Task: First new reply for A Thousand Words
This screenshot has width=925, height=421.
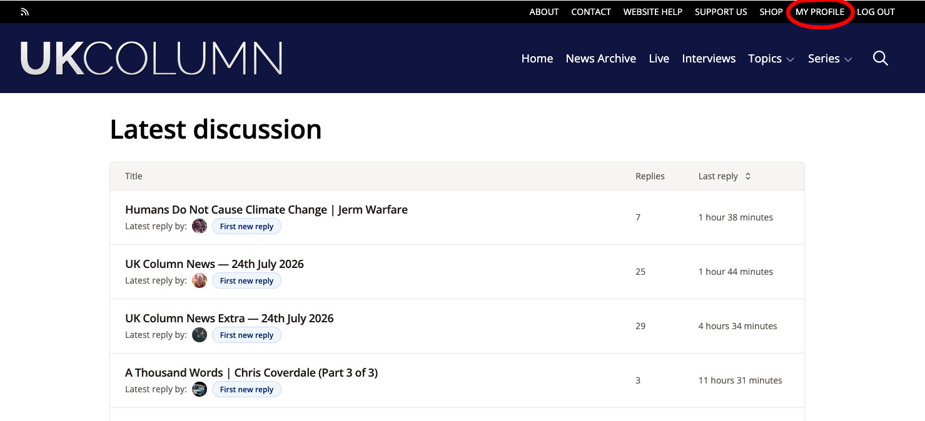Action: pyautogui.click(x=246, y=390)
